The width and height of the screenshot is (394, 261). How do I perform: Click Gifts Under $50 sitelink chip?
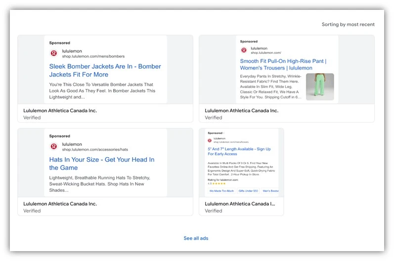[248, 191]
